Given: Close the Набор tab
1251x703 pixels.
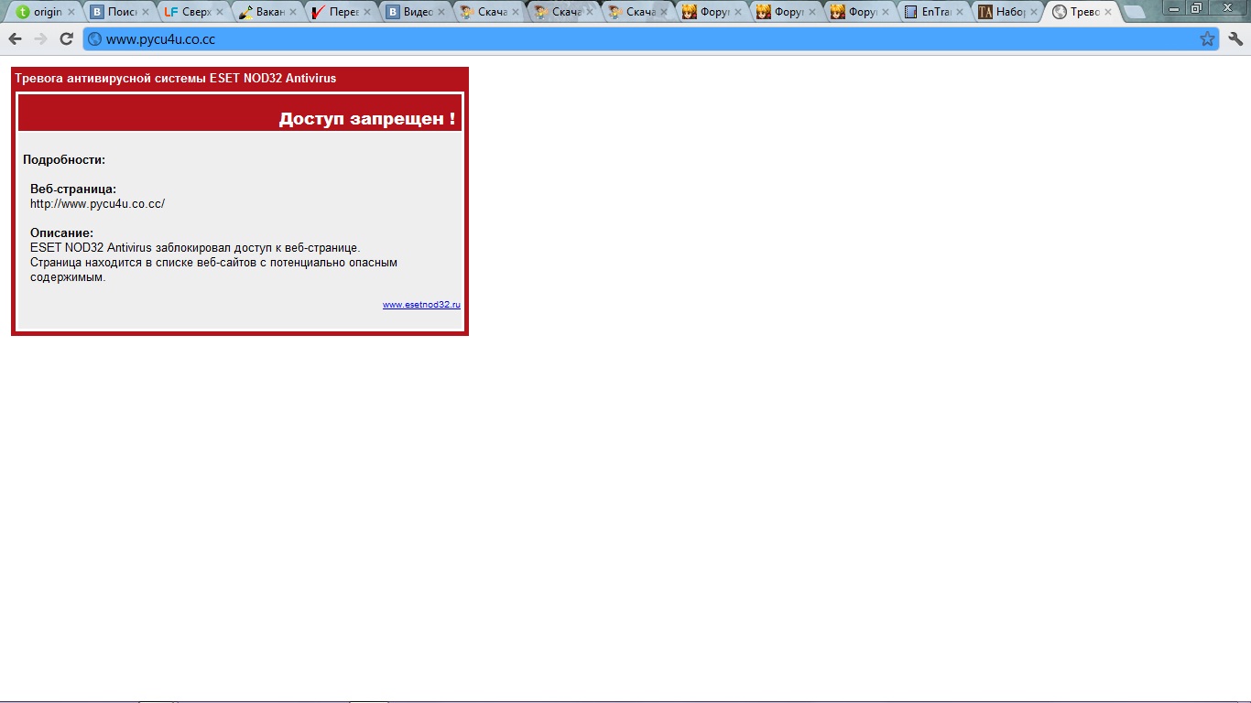Looking at the screenshot, I should tap(1033, 13).
